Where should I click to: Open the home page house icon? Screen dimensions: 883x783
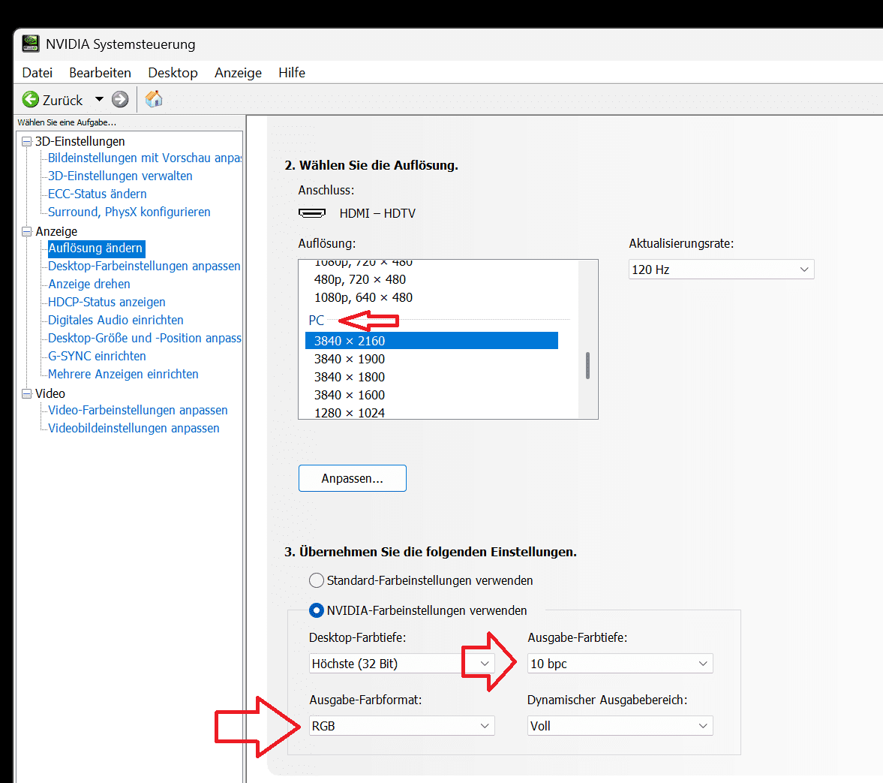[x=154, y=99]
